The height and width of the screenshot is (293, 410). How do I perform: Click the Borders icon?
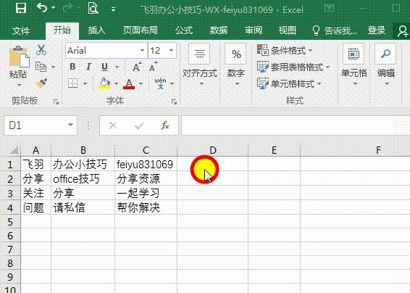[72, 83]
